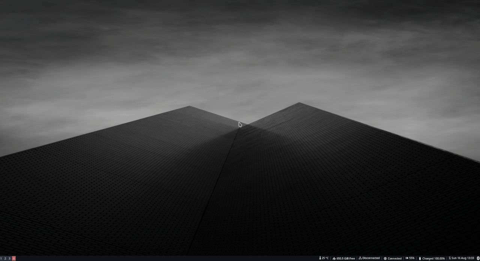The image size is (480, 261).
Task: Switch to workspace 2
Action: [5, 258]
